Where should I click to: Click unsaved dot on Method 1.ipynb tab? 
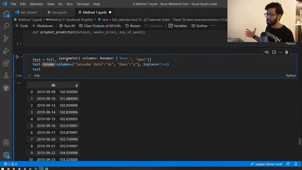[x=110, y=12]
